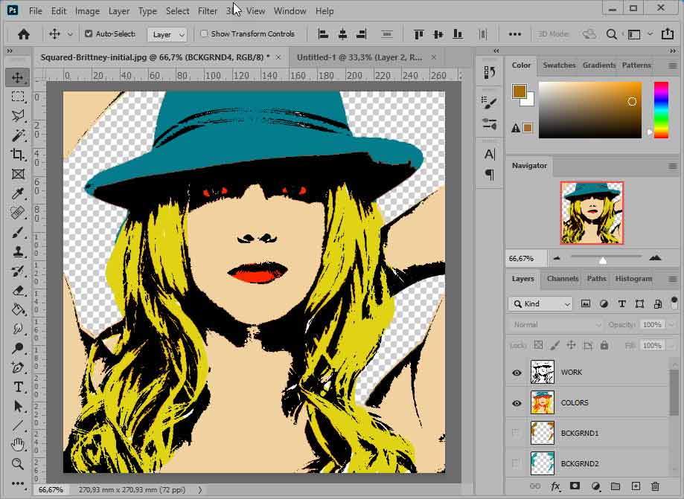The image size is (684, 499).
Task: Select the Clone Stamp tool
Action: [x=17, y=251]
